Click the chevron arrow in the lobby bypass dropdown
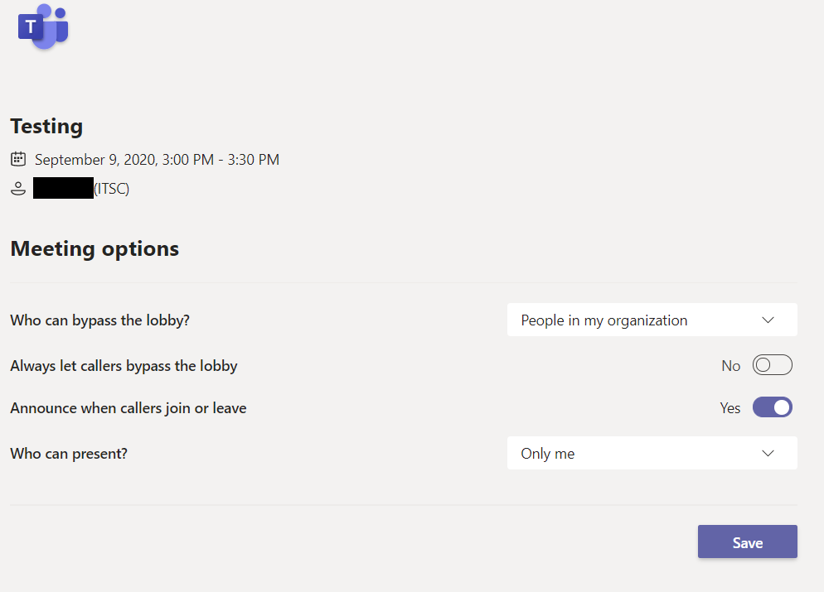824x592 pixels. pyautogui.click(x=768, y=320)
